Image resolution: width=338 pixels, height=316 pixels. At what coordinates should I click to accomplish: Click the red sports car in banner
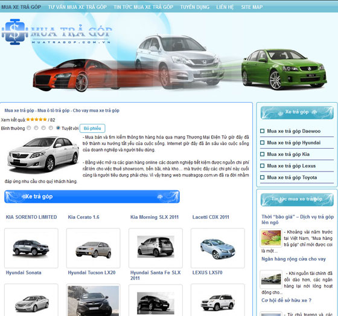click(75, 75)
